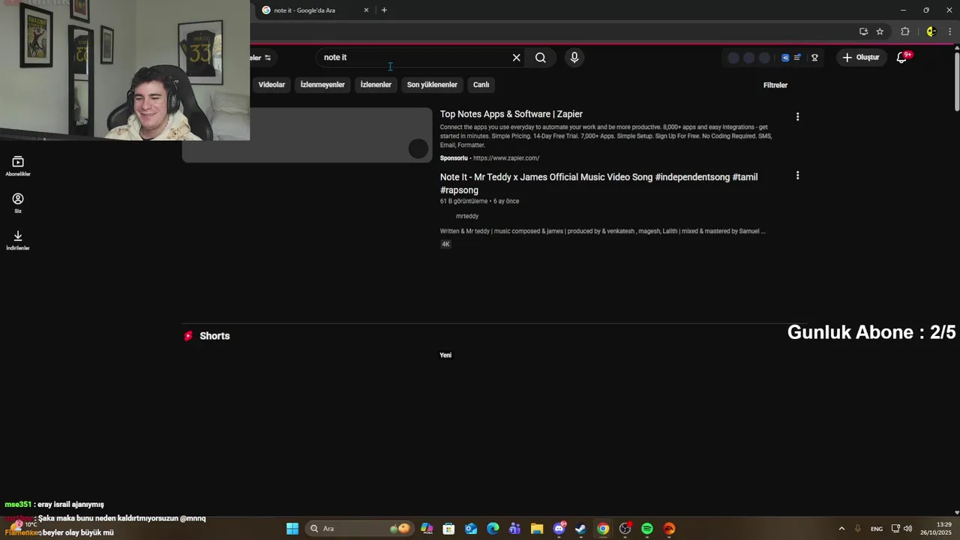Open the Zapier ad title link

(x=511, y=114)
